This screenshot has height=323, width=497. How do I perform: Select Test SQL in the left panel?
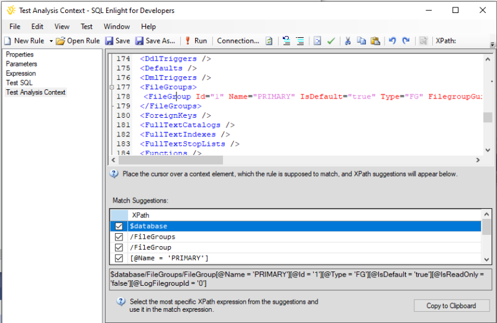[19, 83]
